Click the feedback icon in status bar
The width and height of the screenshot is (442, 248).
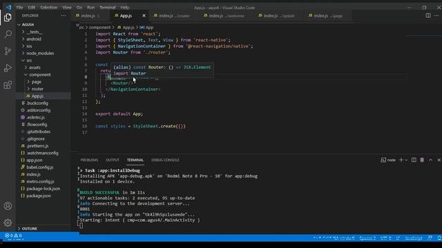(430, 238)
